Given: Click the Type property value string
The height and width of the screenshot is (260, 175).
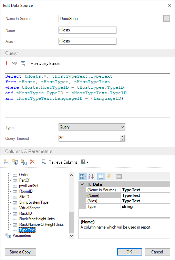Looking at the screenshot, I should click(x=145, y=206).
